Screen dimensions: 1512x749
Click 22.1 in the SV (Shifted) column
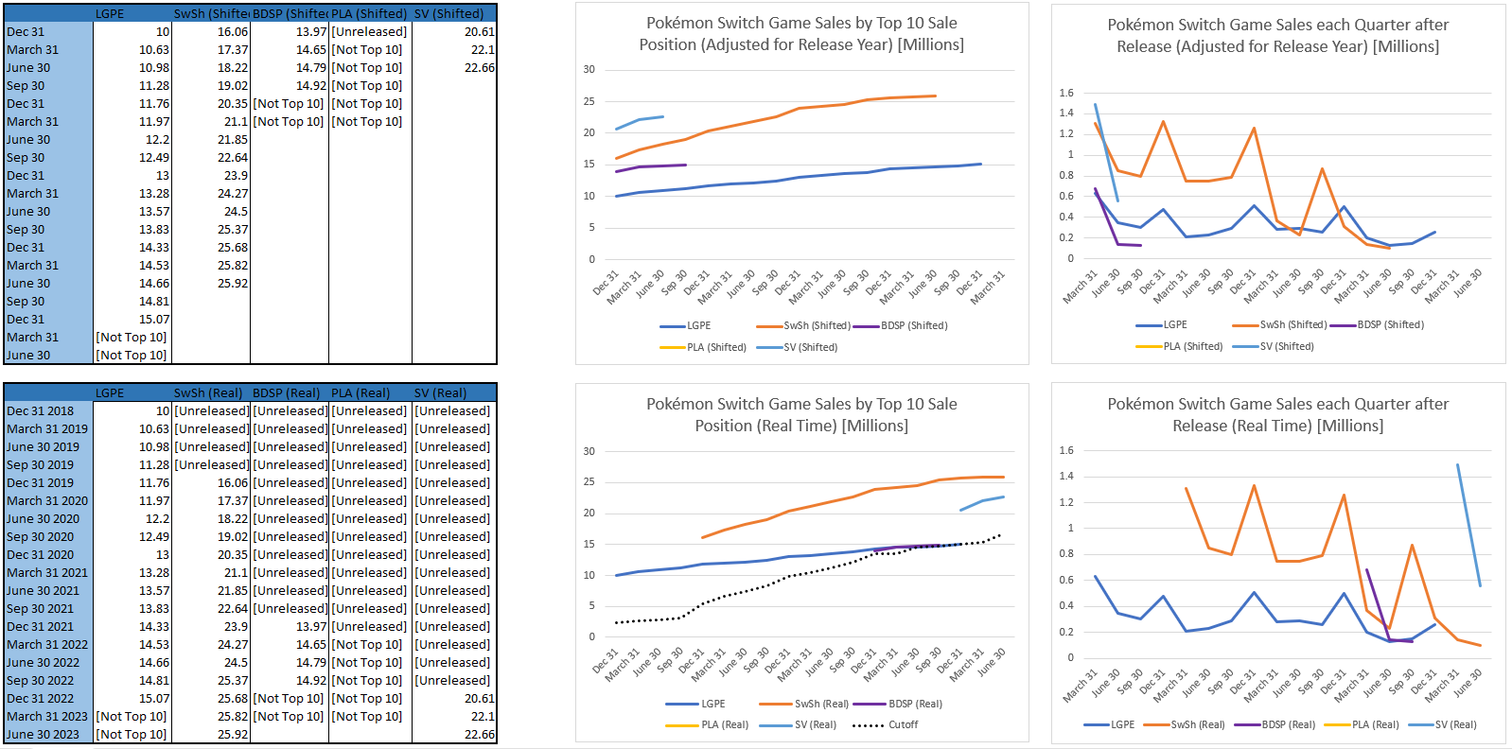483,49
